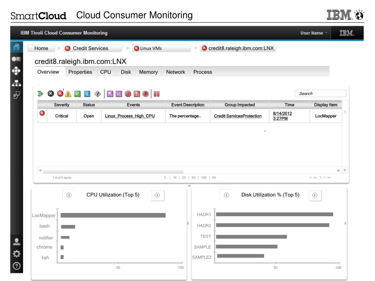The height and width of the screenshot is (281, 375).
Task: Show next Disk Utilization chart
Action: [315, 195]
